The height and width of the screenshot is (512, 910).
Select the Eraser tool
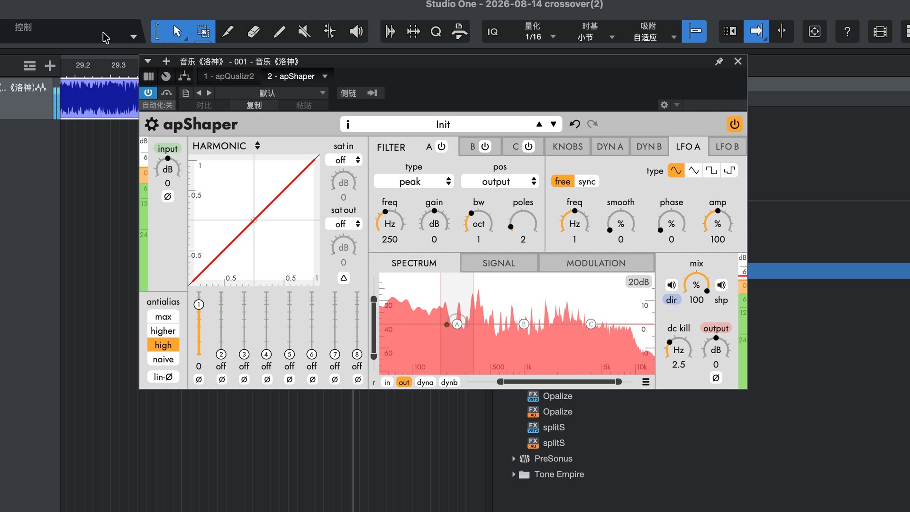(254, 31)
